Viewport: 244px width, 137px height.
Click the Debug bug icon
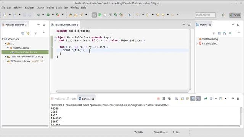point(38,15)
